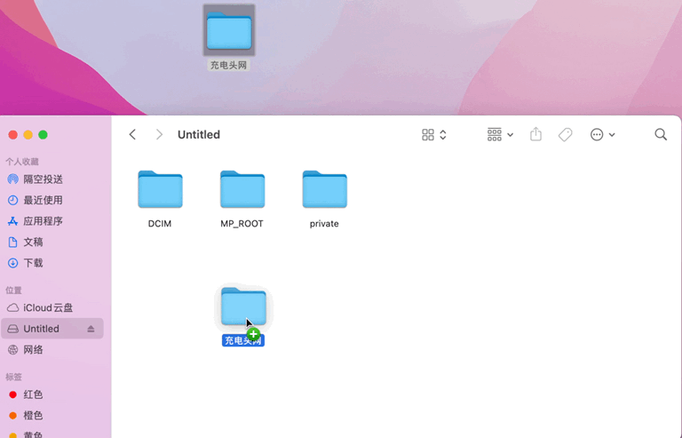
Task: Open the search magnifier icon
Action: (x=661, y=134)
